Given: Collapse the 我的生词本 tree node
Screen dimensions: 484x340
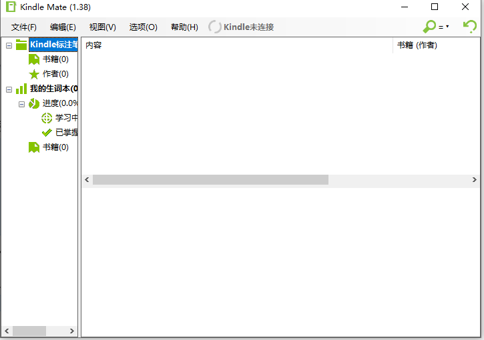Looking at the screenshot, I should (9, 90).
